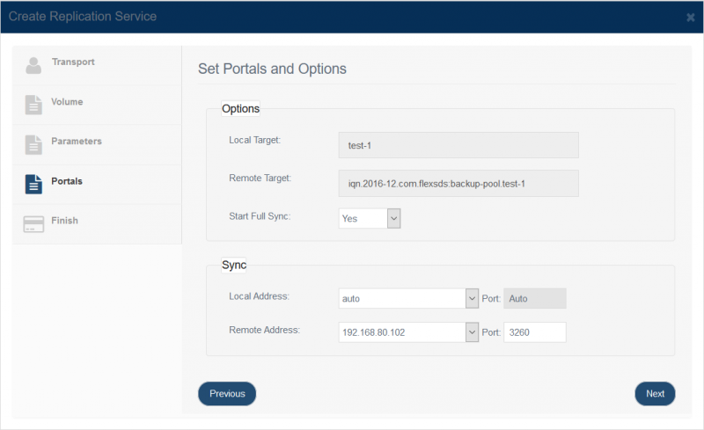
Task: Expand the Remote Address dropdown arrow
Action: tap(472, 332)
